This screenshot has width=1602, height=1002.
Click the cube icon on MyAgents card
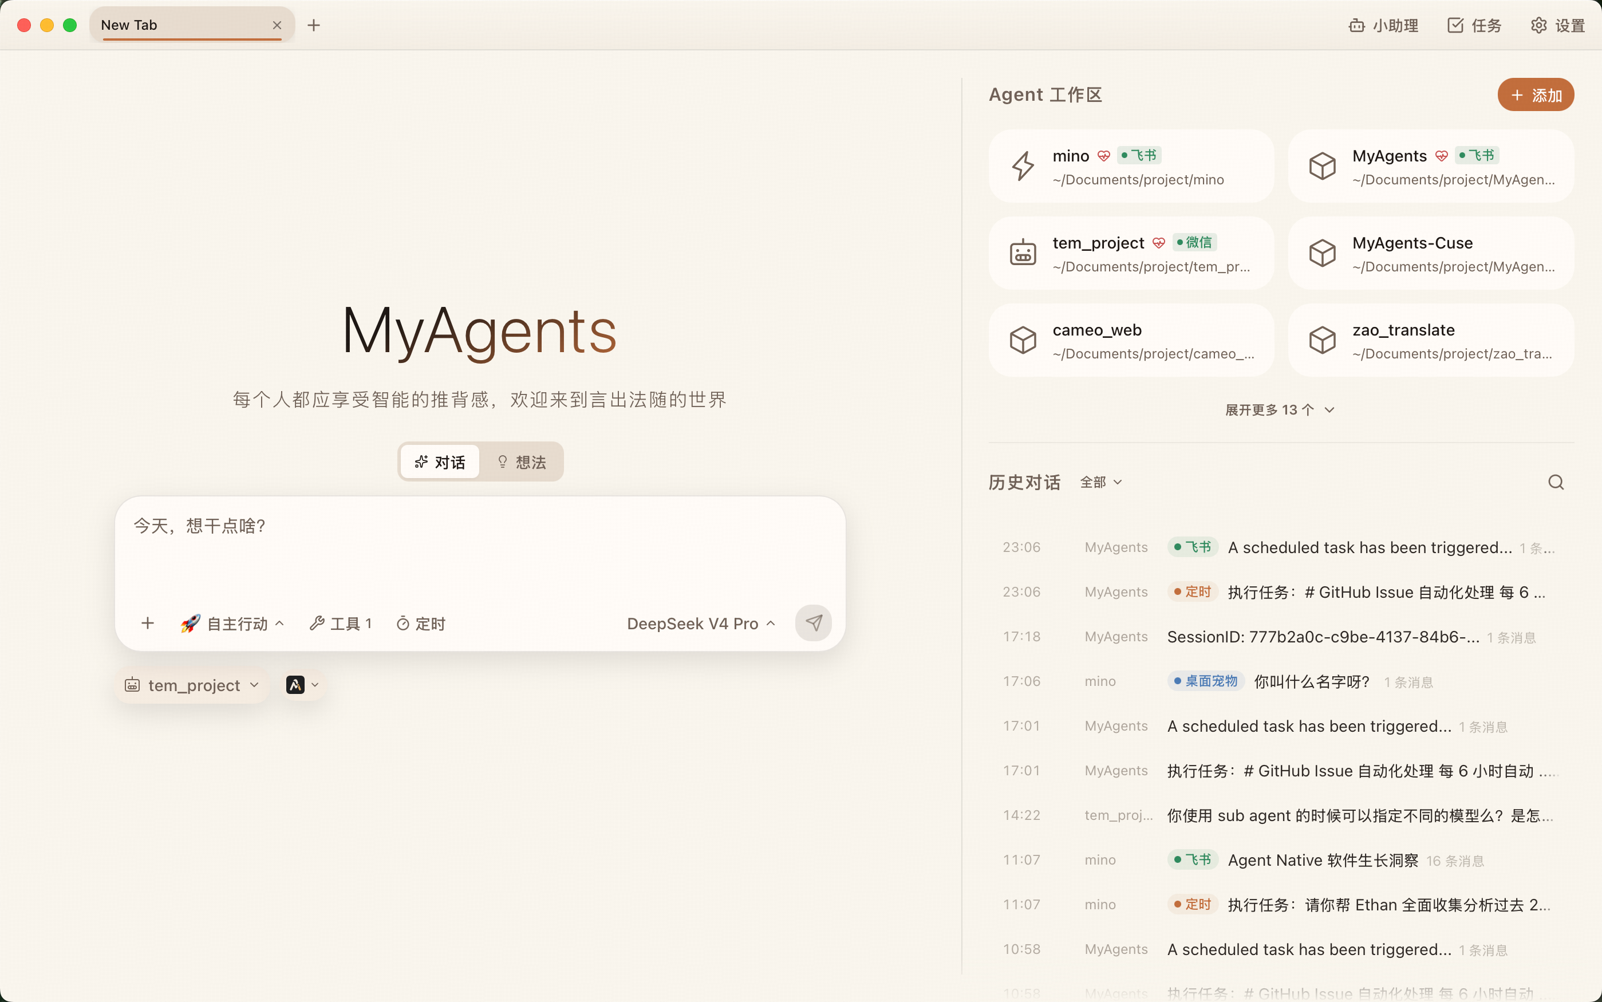click(1322, 165)
